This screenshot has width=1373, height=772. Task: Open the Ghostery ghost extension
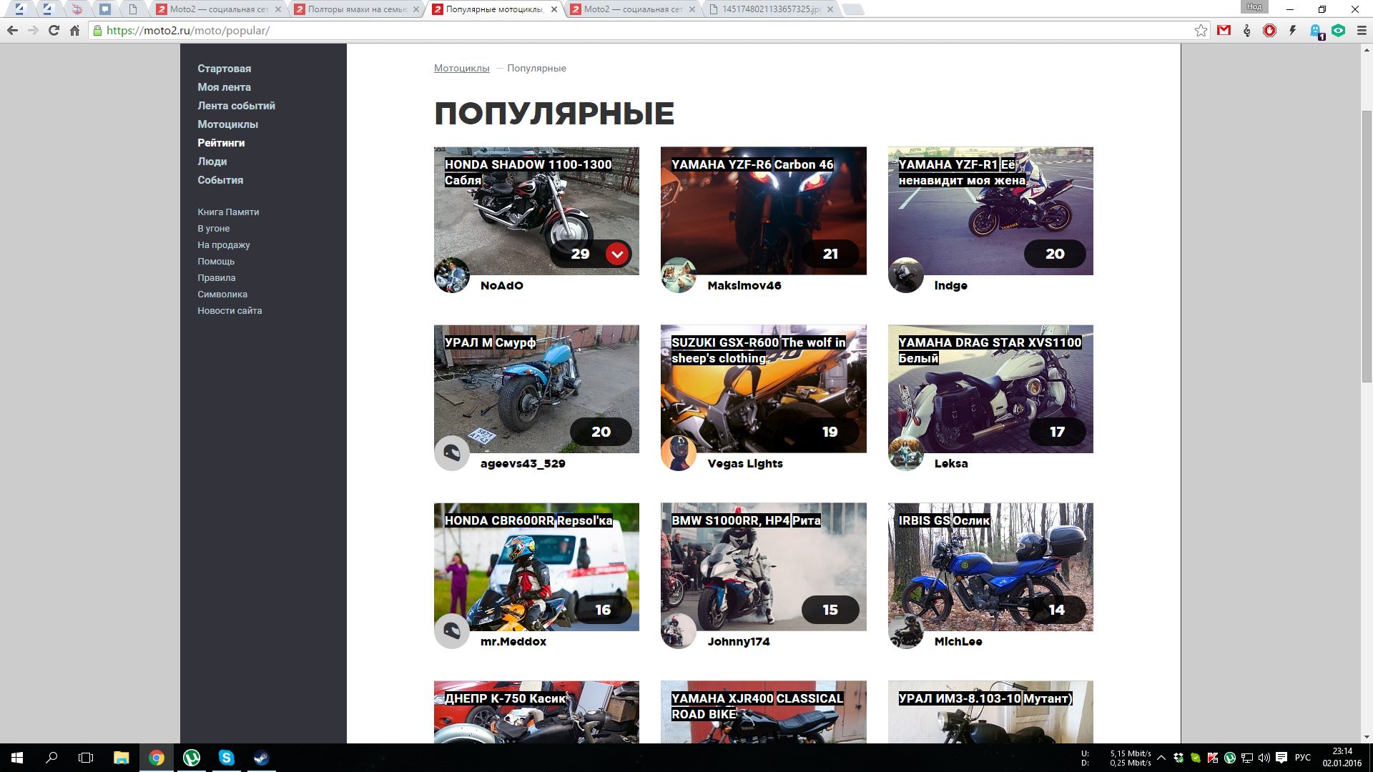pyautogui.click(x=1317, y=31)
